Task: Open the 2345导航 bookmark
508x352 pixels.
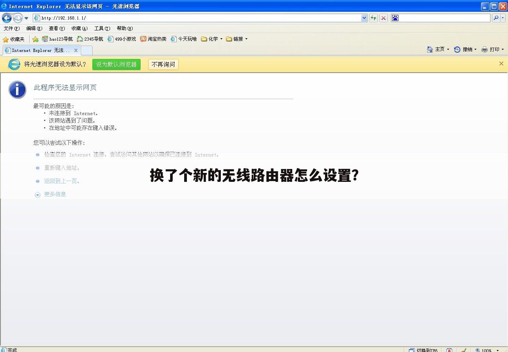Action: pos(90,39)
